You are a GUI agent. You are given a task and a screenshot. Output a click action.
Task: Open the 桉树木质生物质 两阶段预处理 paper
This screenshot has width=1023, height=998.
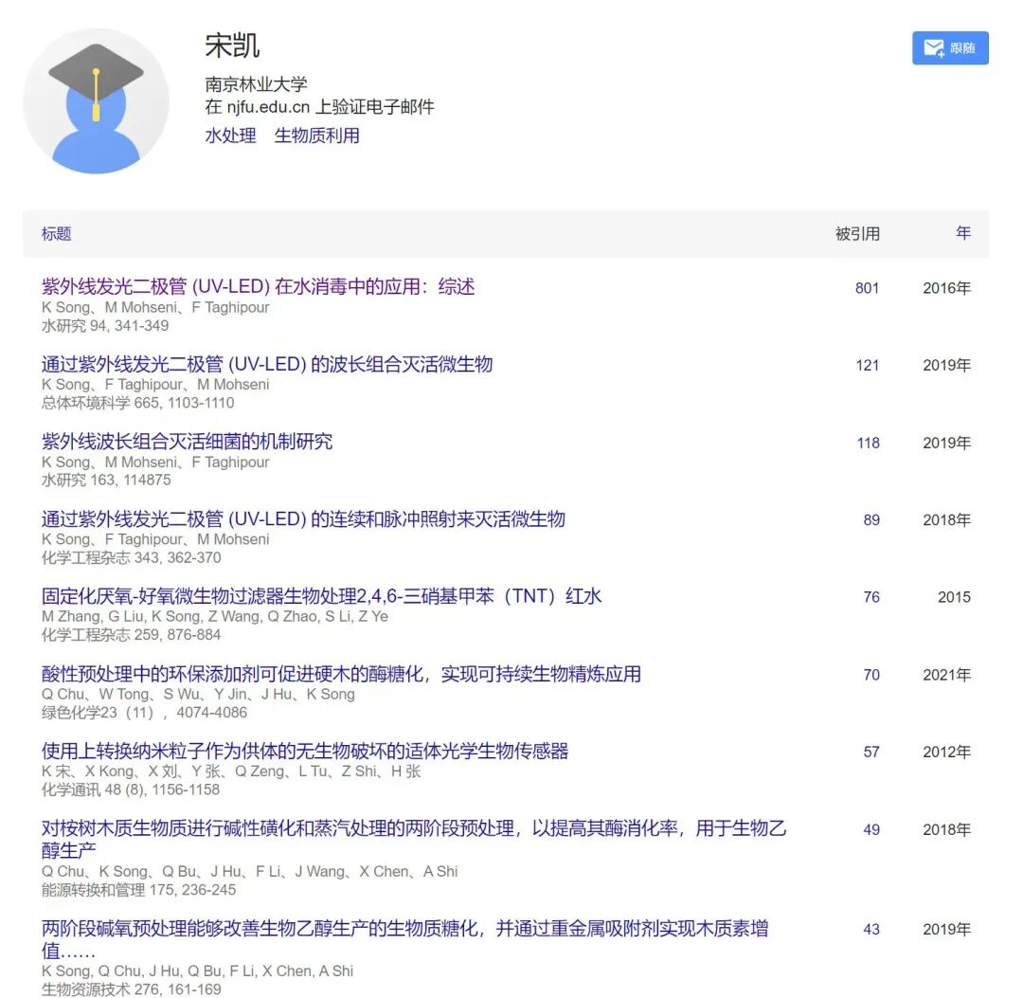click(x=414, y=839)
